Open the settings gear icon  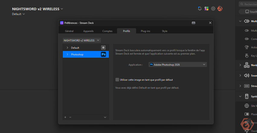[x=213, y=8]
